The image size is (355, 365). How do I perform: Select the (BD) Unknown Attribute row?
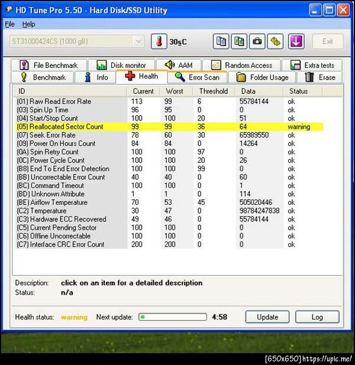click(169, 194)
